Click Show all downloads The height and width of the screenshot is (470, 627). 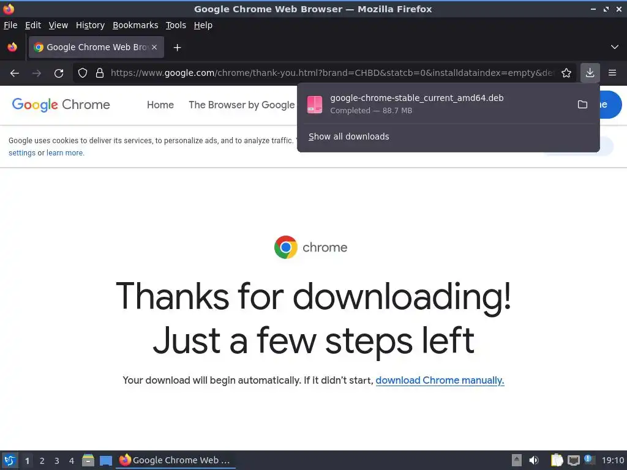click(348, 136)
